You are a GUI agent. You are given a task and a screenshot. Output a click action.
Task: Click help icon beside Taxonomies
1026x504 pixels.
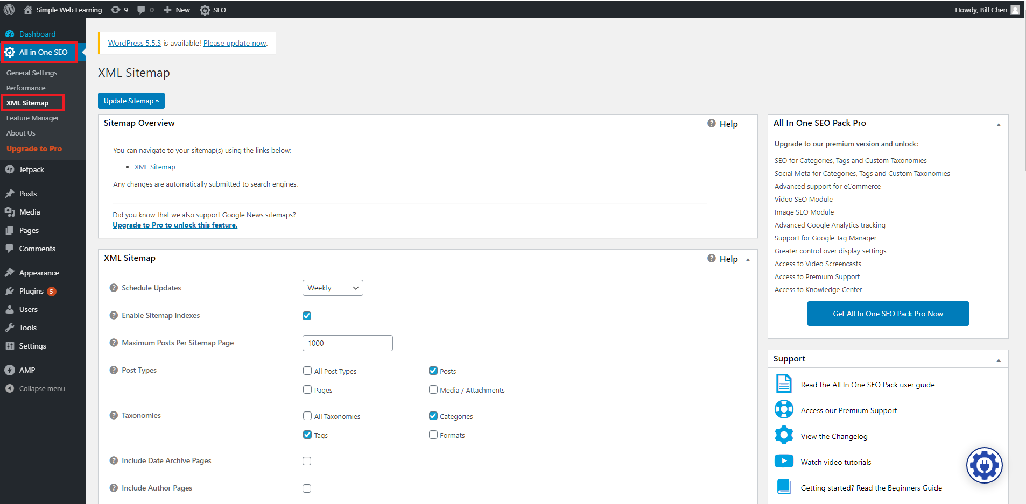pyautogui.click(x=114, y=415)
